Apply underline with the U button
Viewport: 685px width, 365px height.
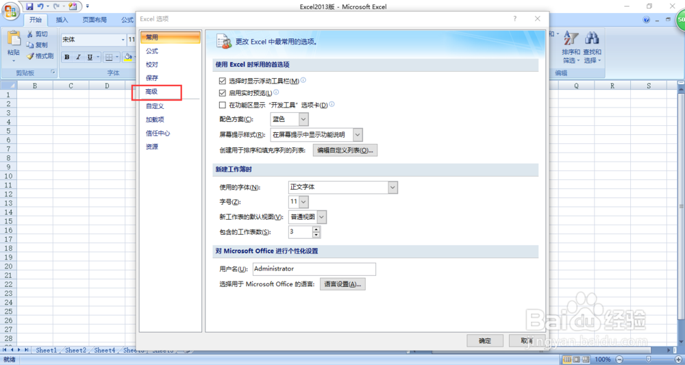(x=90, y=58)
